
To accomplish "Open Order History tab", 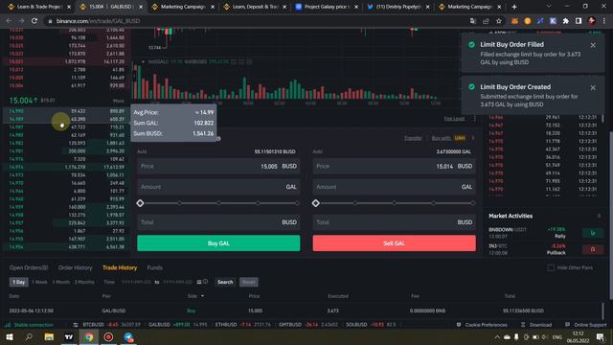I will pos(75,268).
